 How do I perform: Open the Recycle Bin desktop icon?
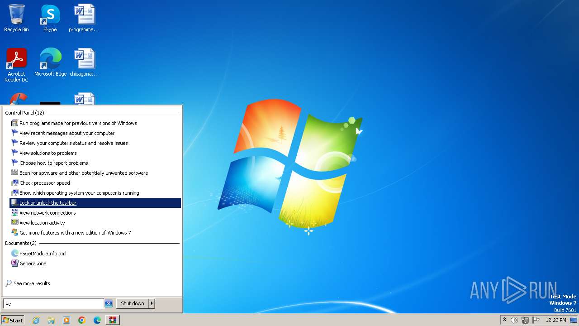[x=16, y=18]
